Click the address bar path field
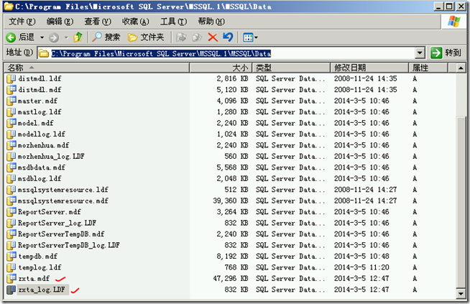The height and width of the screenshot is (304, 470). tap(226, 53)
